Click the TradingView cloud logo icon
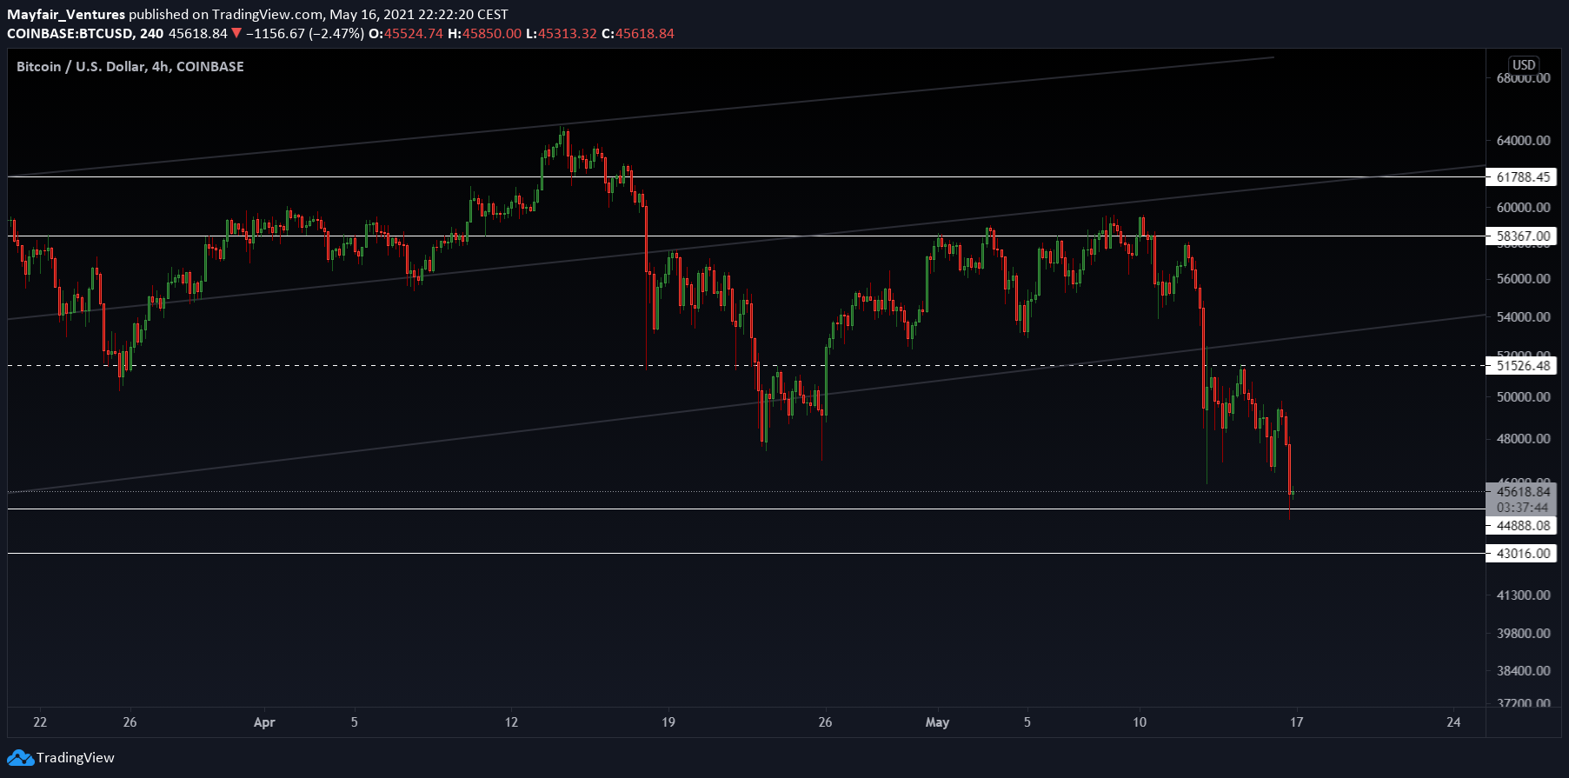Image resolution: width=1569 pixels, height=778 pixels. [20, 758]
